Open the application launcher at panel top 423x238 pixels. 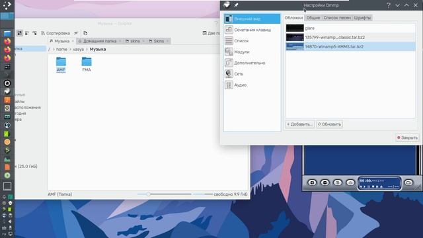pos(7,5)
